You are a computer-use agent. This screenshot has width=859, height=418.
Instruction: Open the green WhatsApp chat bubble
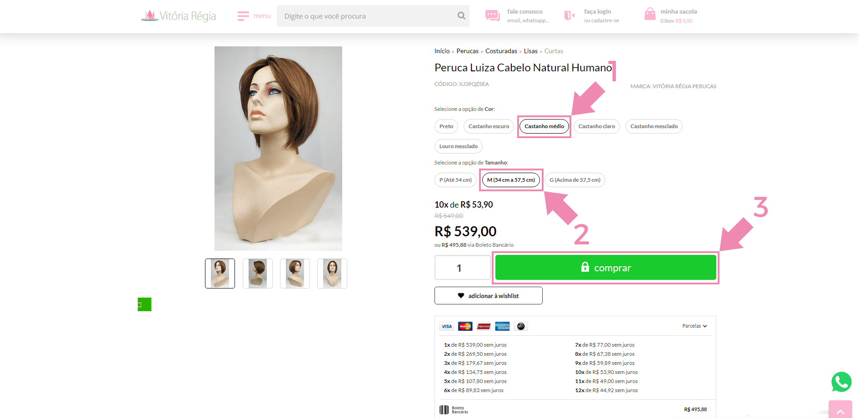coord(841,382)
